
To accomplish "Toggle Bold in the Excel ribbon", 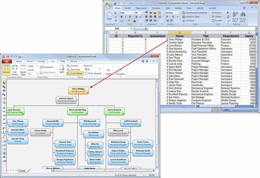I will [121, 17].
